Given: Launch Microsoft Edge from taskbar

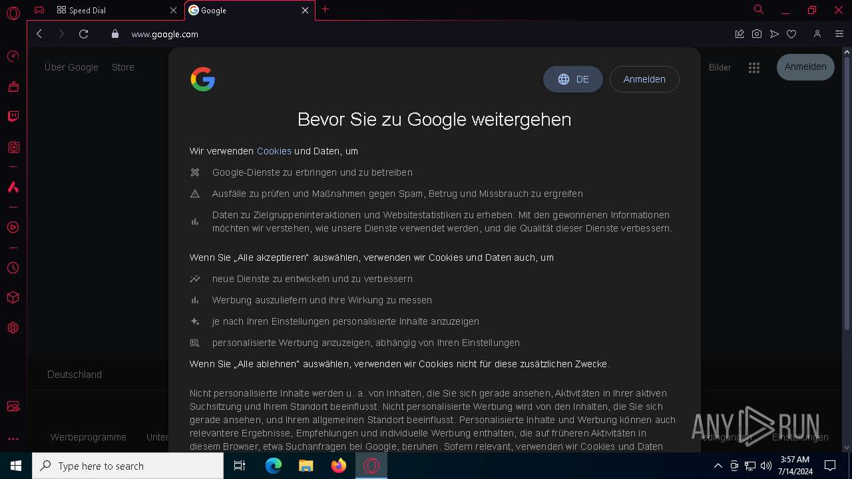Looking at the screenshot, I should coord(274,466).
